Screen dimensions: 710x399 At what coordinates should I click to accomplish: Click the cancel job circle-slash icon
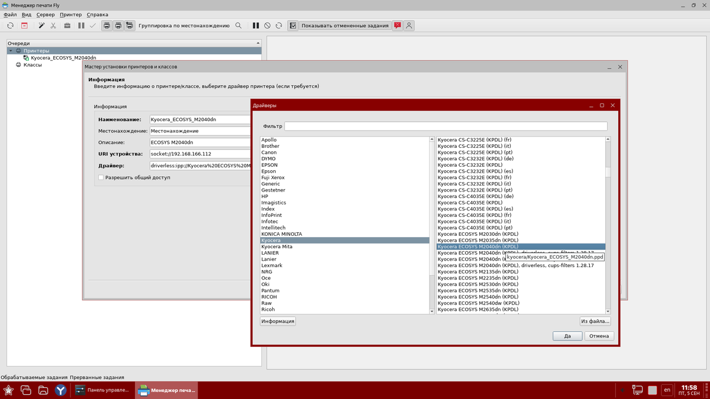[x=267, y=25]
